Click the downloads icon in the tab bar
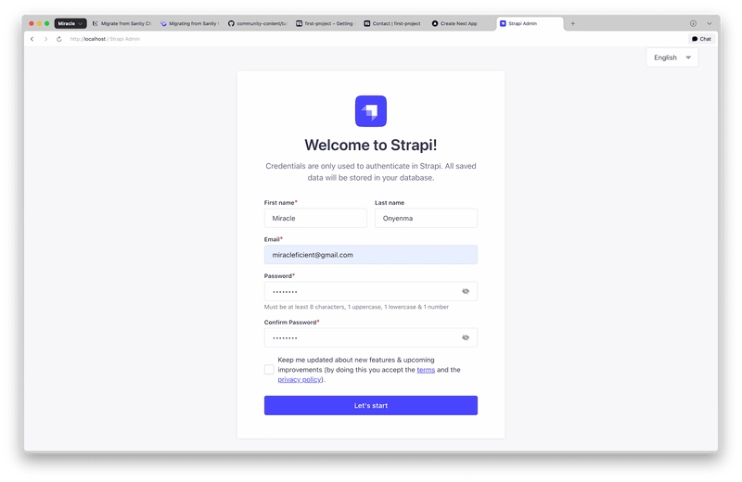This screenshot has height=482, width=742. pyautogui.click(x=693, y=23)
